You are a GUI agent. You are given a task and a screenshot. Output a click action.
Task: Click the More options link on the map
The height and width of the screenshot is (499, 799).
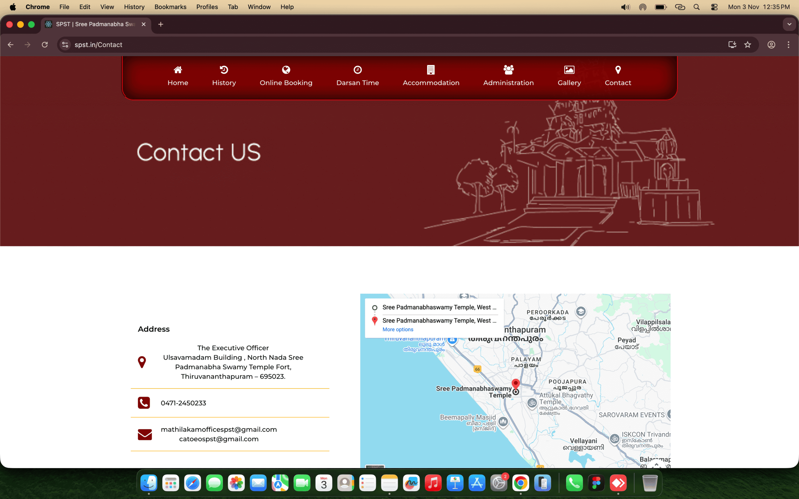click(398, 329)
